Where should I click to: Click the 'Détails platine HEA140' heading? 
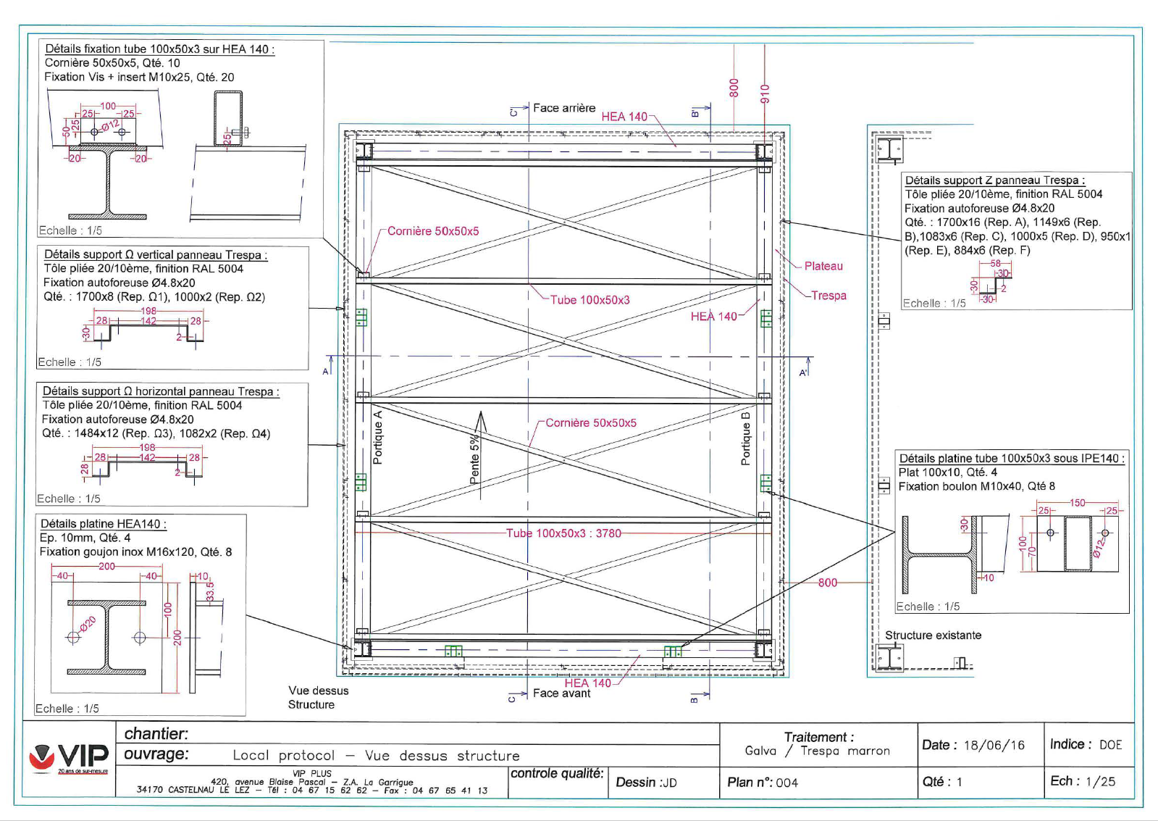104,524
